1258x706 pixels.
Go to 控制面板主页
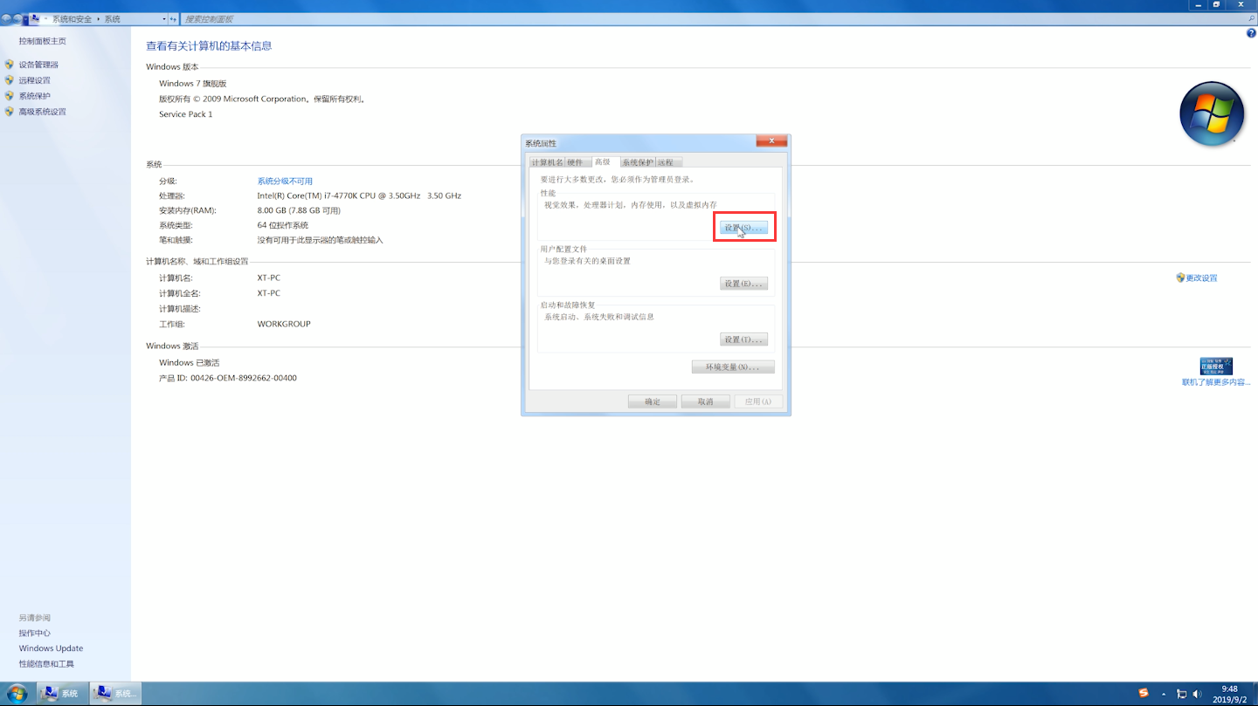pyautogui.click(x=43, y=41)
